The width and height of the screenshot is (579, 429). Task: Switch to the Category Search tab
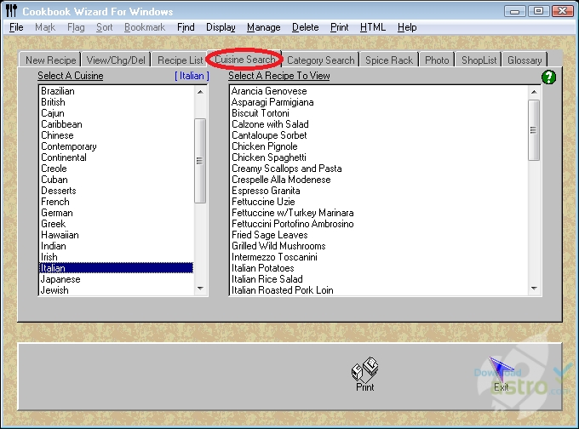tap(320, 60)
